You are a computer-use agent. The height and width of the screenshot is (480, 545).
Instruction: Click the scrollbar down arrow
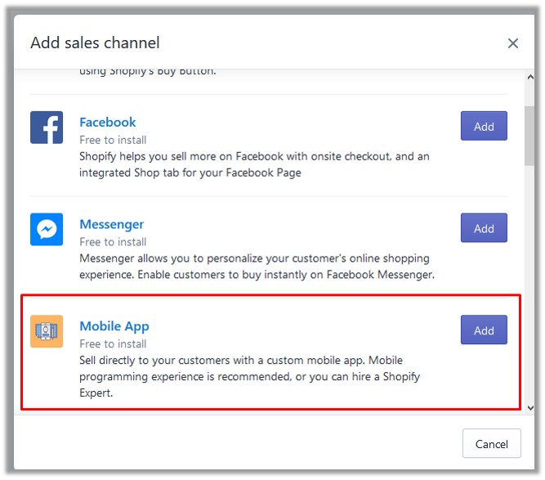point(530,408)
